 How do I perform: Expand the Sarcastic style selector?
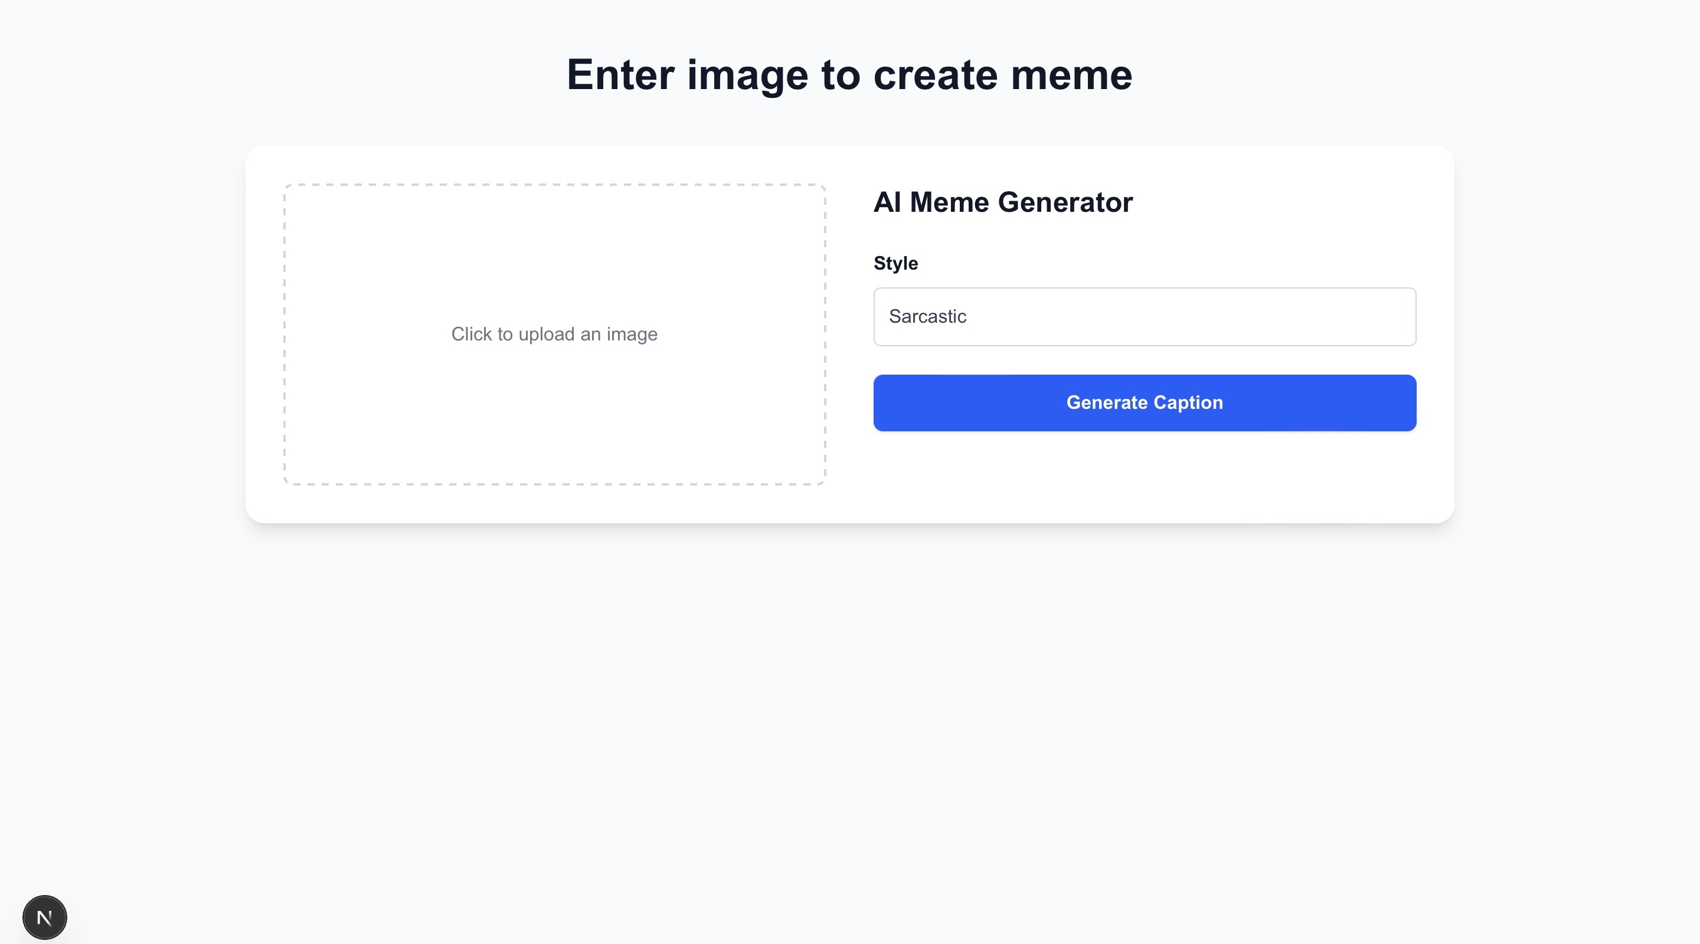pos(1145,317)
